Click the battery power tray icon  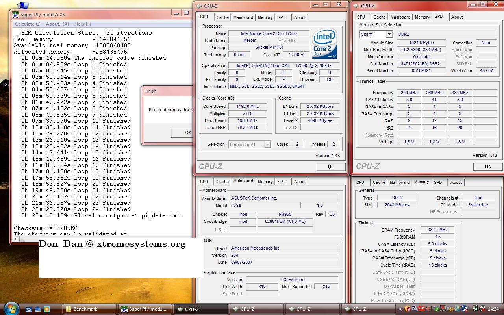point(475,309)
